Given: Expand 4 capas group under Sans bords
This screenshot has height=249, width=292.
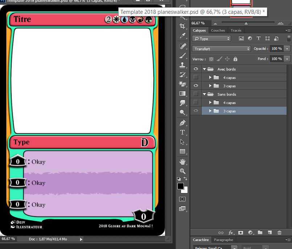Looking at the screenshot, I should tap(210, 103).
